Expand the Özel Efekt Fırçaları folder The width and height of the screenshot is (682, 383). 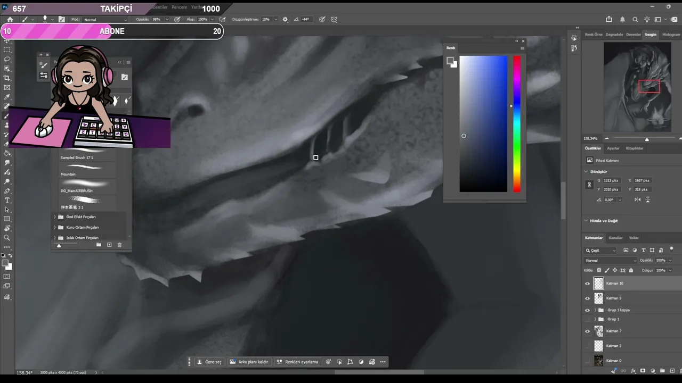pos(54,217)
